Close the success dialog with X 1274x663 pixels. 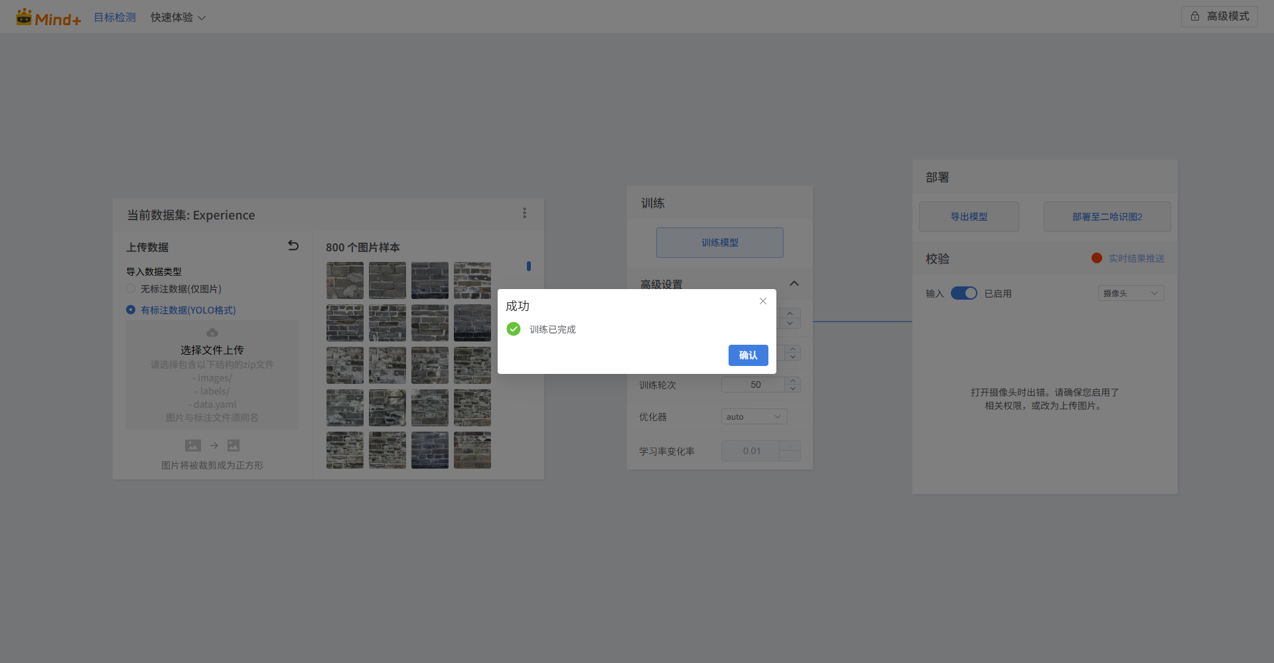click(763, 301)
